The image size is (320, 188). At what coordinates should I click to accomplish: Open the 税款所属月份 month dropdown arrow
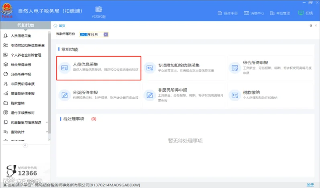click(x=106, y=34)
